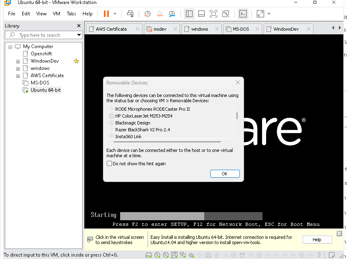Image resolution: width=347 pixels, height=259 pixels.
Task: Open the VM menu
Action: tap(57, 14)
